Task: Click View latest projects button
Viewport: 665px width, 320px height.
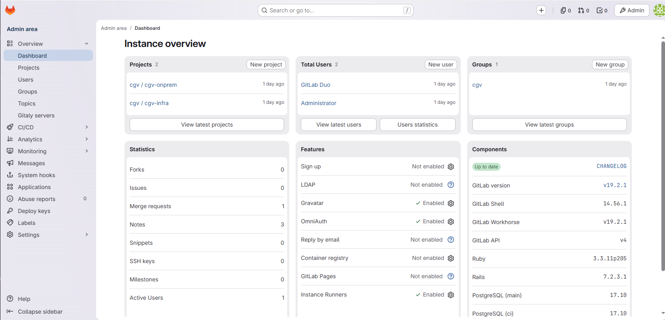Action: 207,125
